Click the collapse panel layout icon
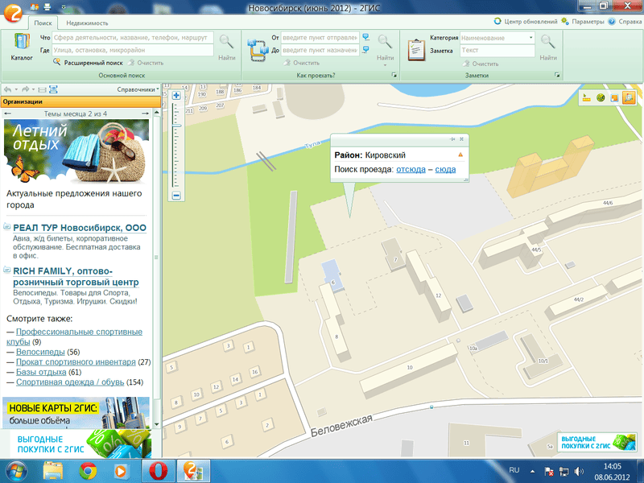This screenshot has width=644, height=483. 42,89
